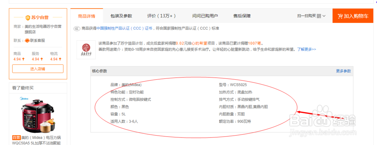The width and height of the screenshot is (377, 145).
Task: Click the 心的希望 project link
Action: click(x=199, y=43)
